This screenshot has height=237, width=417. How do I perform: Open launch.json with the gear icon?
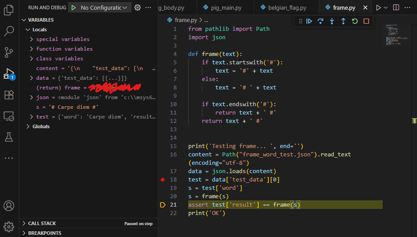click(x=137, y=7)
